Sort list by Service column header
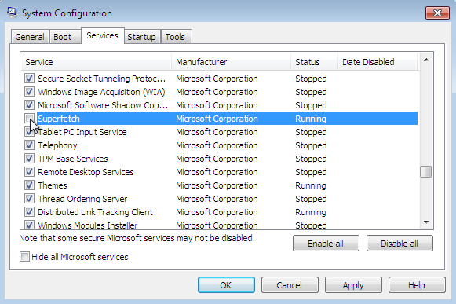 click(x=96, y=62)
